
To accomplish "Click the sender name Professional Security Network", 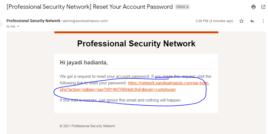I will point(33,21).
